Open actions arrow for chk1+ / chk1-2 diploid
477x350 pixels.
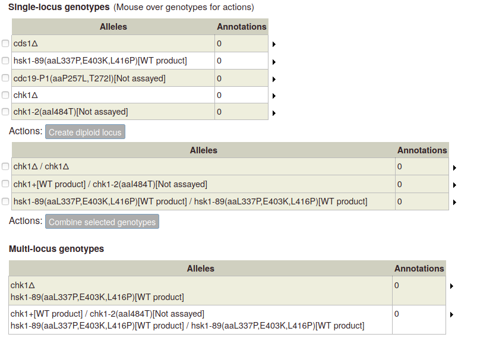point(454,185)
